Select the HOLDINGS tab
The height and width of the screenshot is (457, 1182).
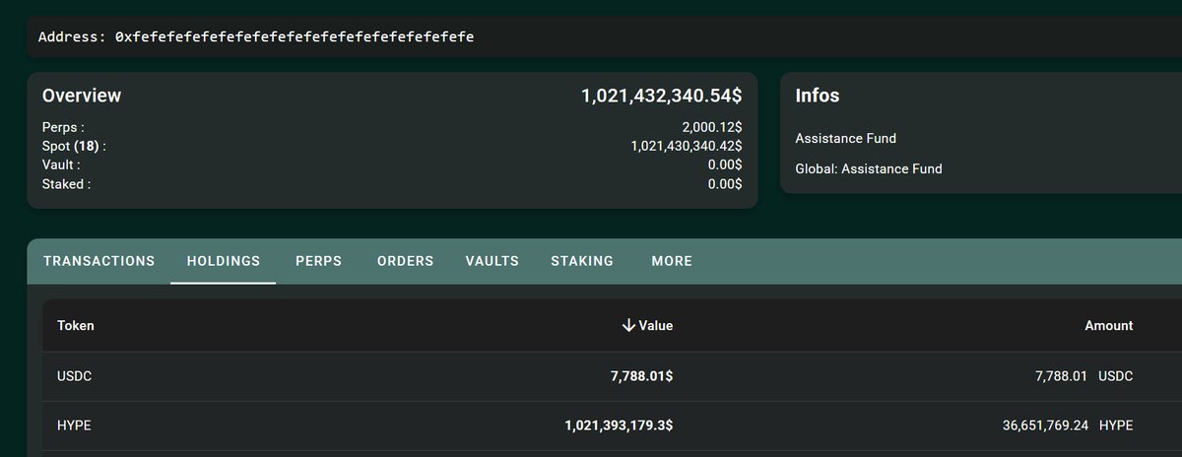point(223,261)
